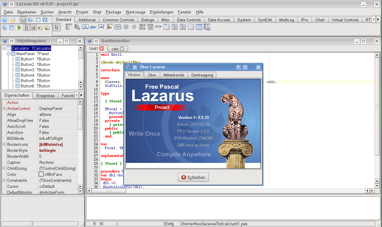Pick the TMemo notepad component in palette
Viewport: 382px width, 227px height.
[110, 27]
